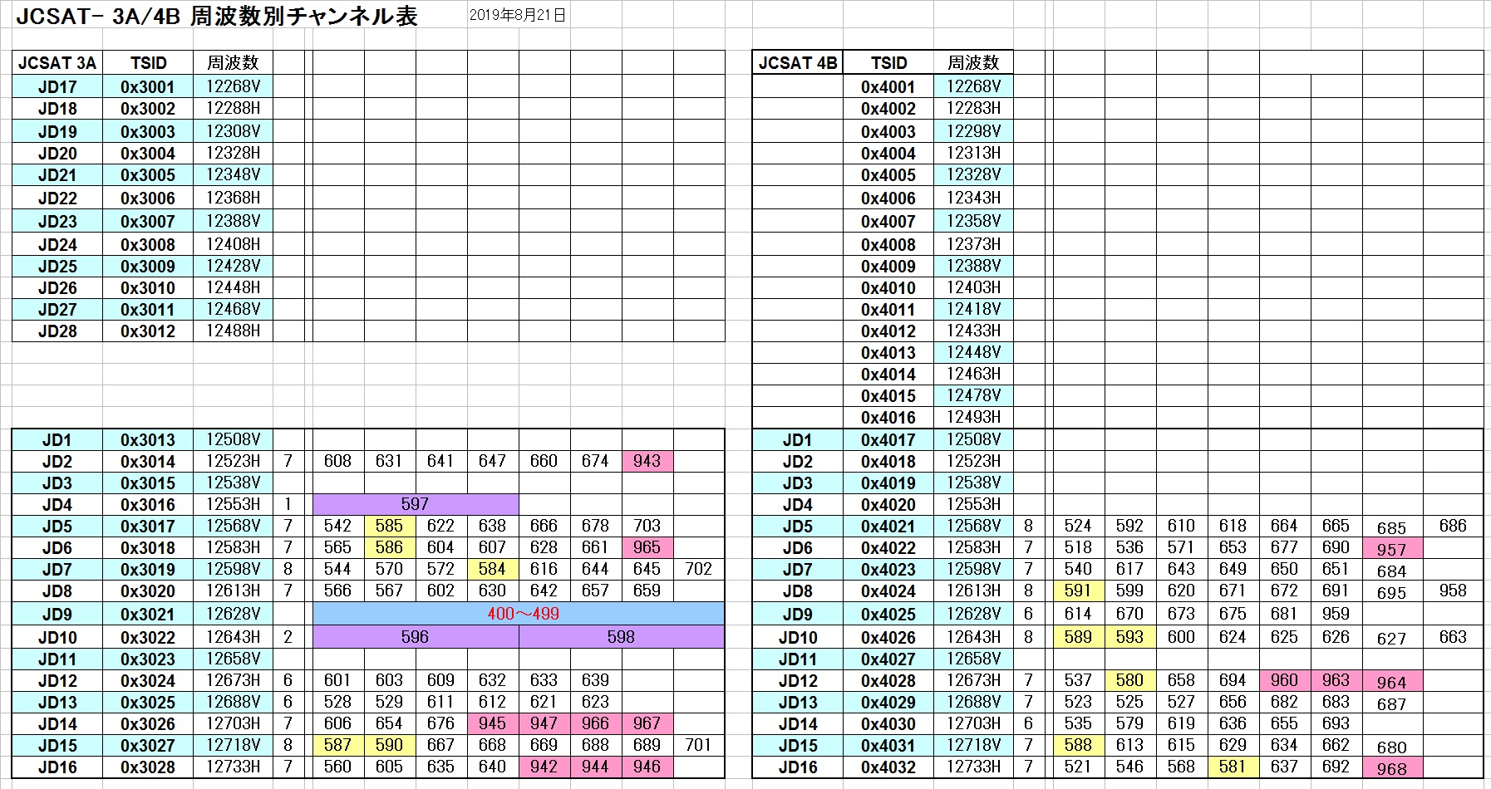Click pink channel cell 942
1491x789 pixels.
pos(544,767)
